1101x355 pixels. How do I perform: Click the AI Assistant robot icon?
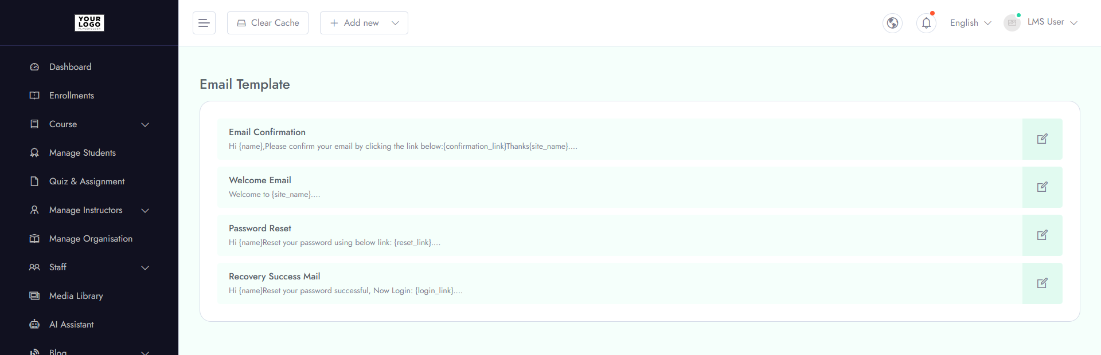34,325
